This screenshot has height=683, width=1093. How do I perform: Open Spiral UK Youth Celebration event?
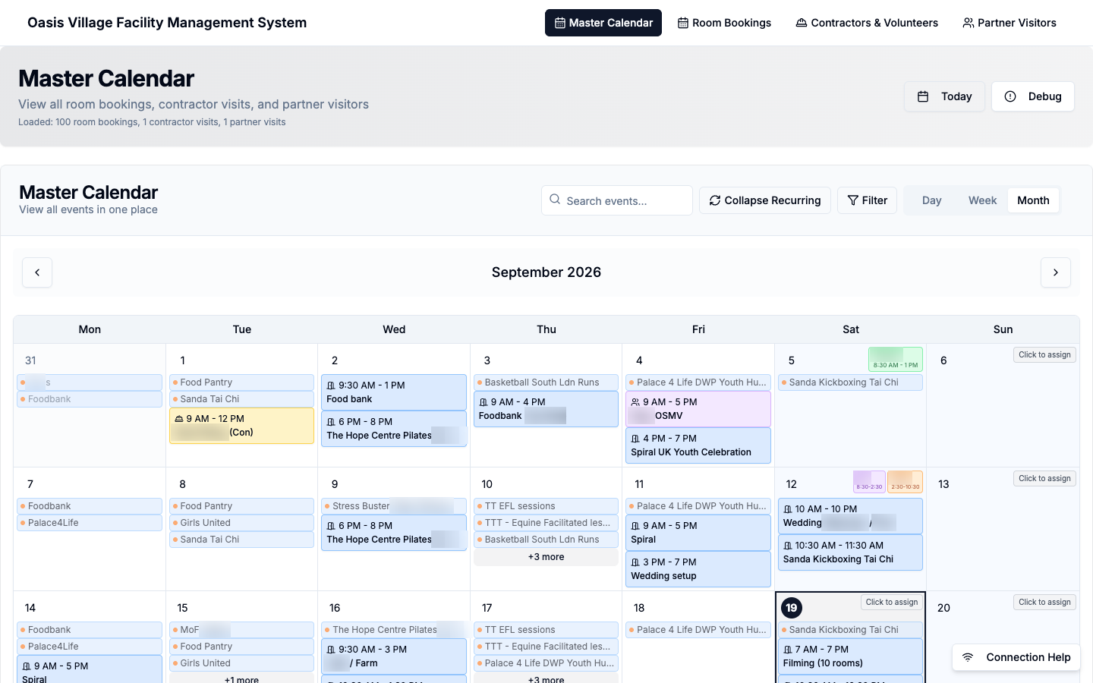[x=698, y=445]
